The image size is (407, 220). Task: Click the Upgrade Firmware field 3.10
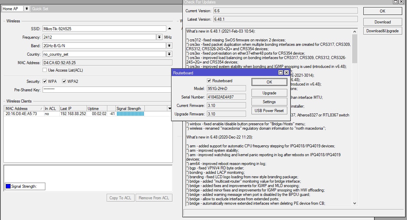tap(226, 114)
